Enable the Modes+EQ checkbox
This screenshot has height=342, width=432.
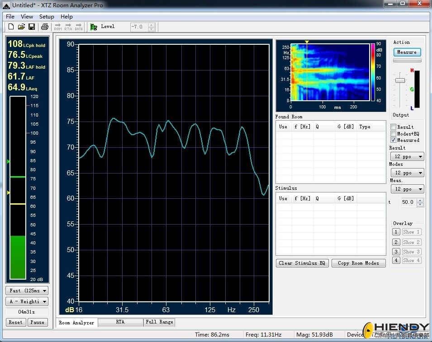click(394, 133)
